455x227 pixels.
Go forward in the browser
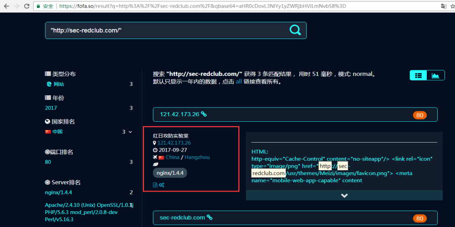point(16,6)
